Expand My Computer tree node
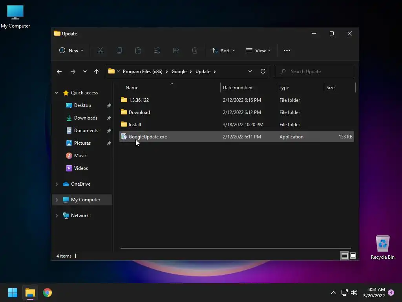 click(x=57, y=200)
